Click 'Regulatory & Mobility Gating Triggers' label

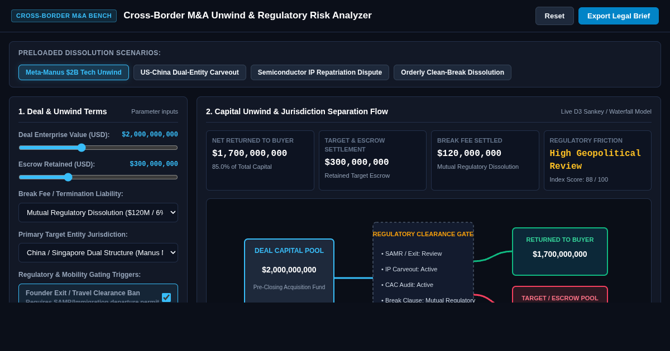click(80, 275)
